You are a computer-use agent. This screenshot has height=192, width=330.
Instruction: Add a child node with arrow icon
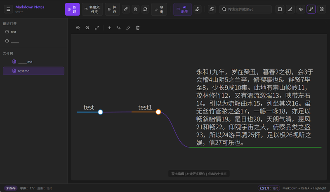pos(119,28)
